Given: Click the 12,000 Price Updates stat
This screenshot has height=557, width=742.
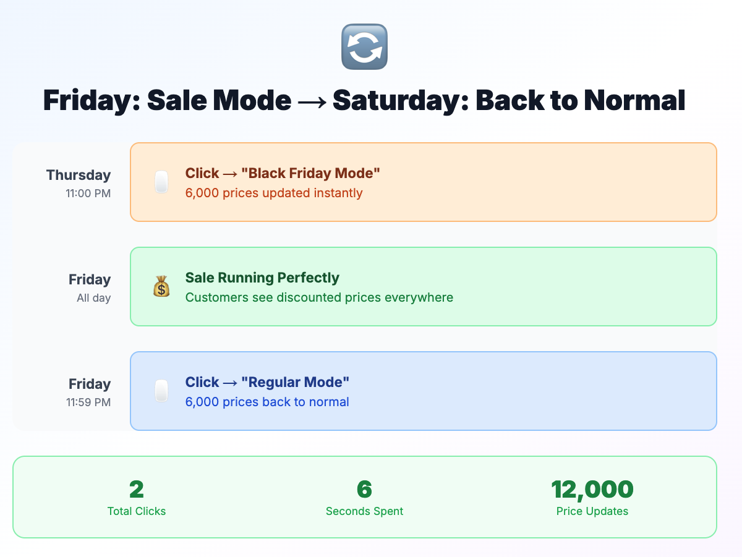Looking at the screenshot, I should (x=592, y=497).
